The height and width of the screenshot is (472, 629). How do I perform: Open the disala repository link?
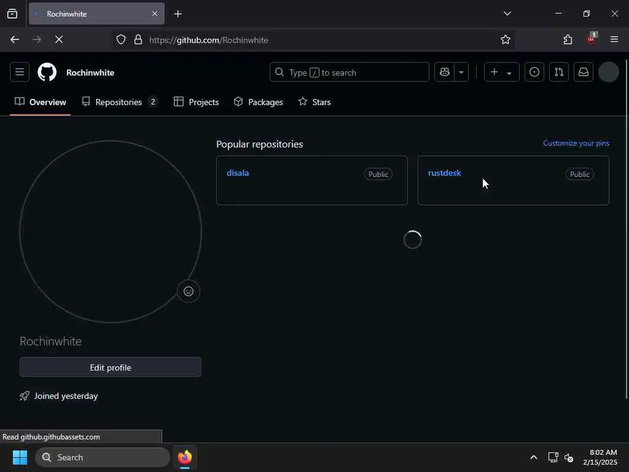pos(238,173)
